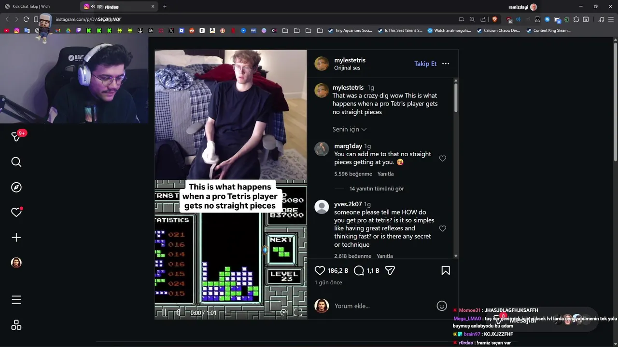The width and height of the screenshot is (618, 347).
Task: Expand '14 yanıtın tümünü gör' replies
Action: pyautogui.click(x=377, y=188)
